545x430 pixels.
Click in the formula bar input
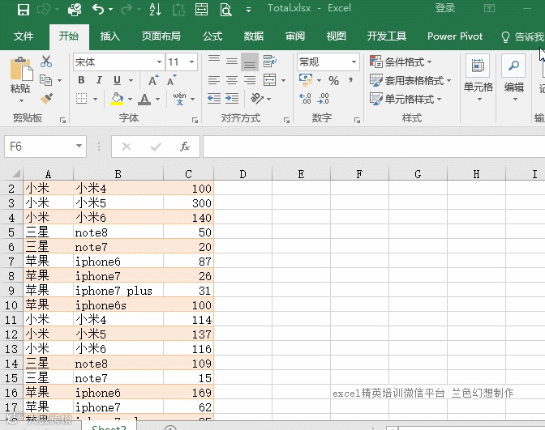coord(374,147)
